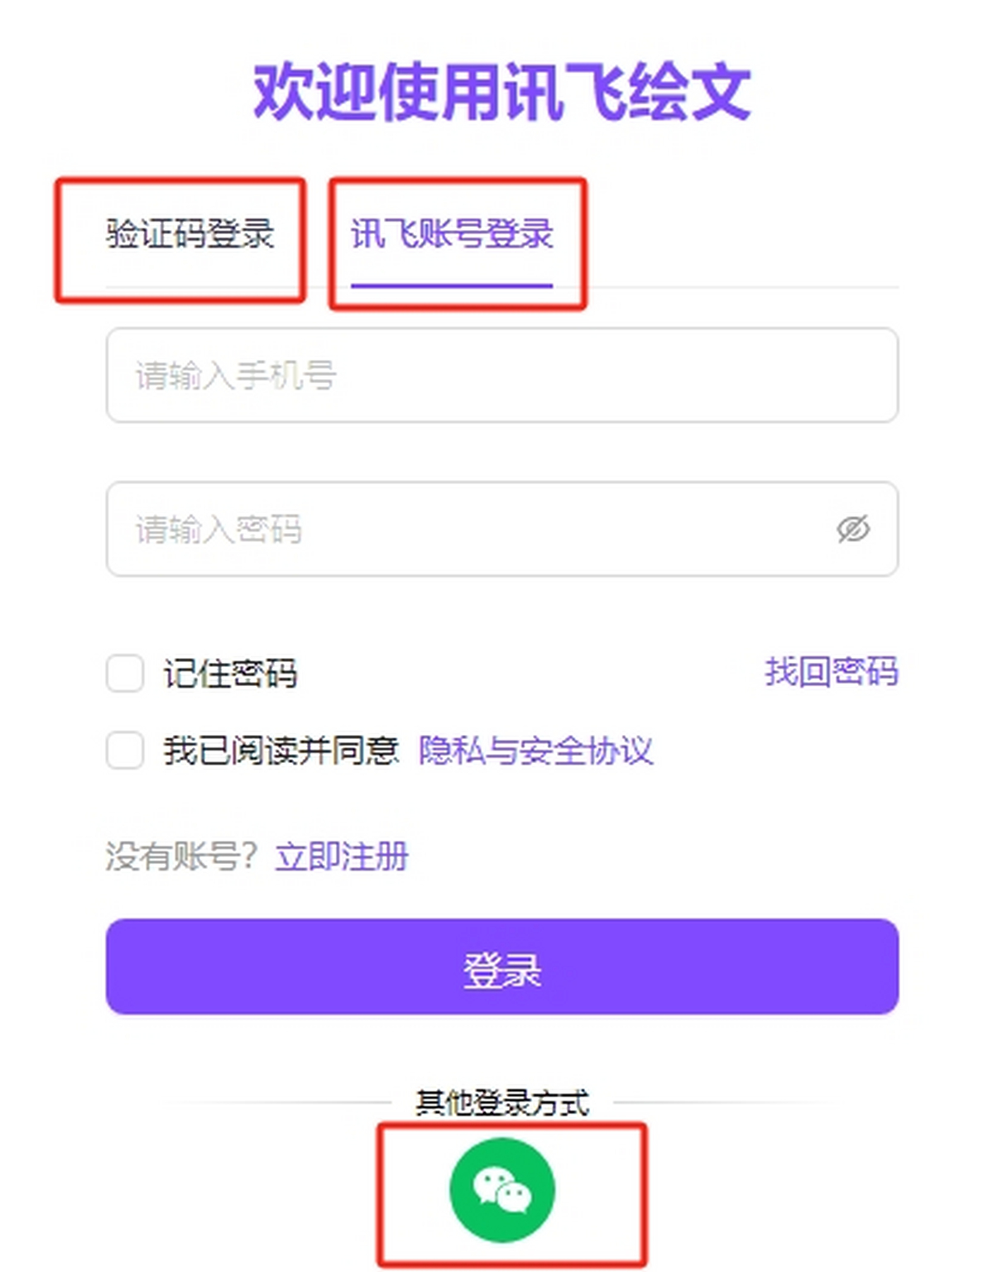Image resolution: width=993 pixels, height=1272 pixels.
Task: Open the 隐私与安全协议 link
Action: (x=535, y=751)
